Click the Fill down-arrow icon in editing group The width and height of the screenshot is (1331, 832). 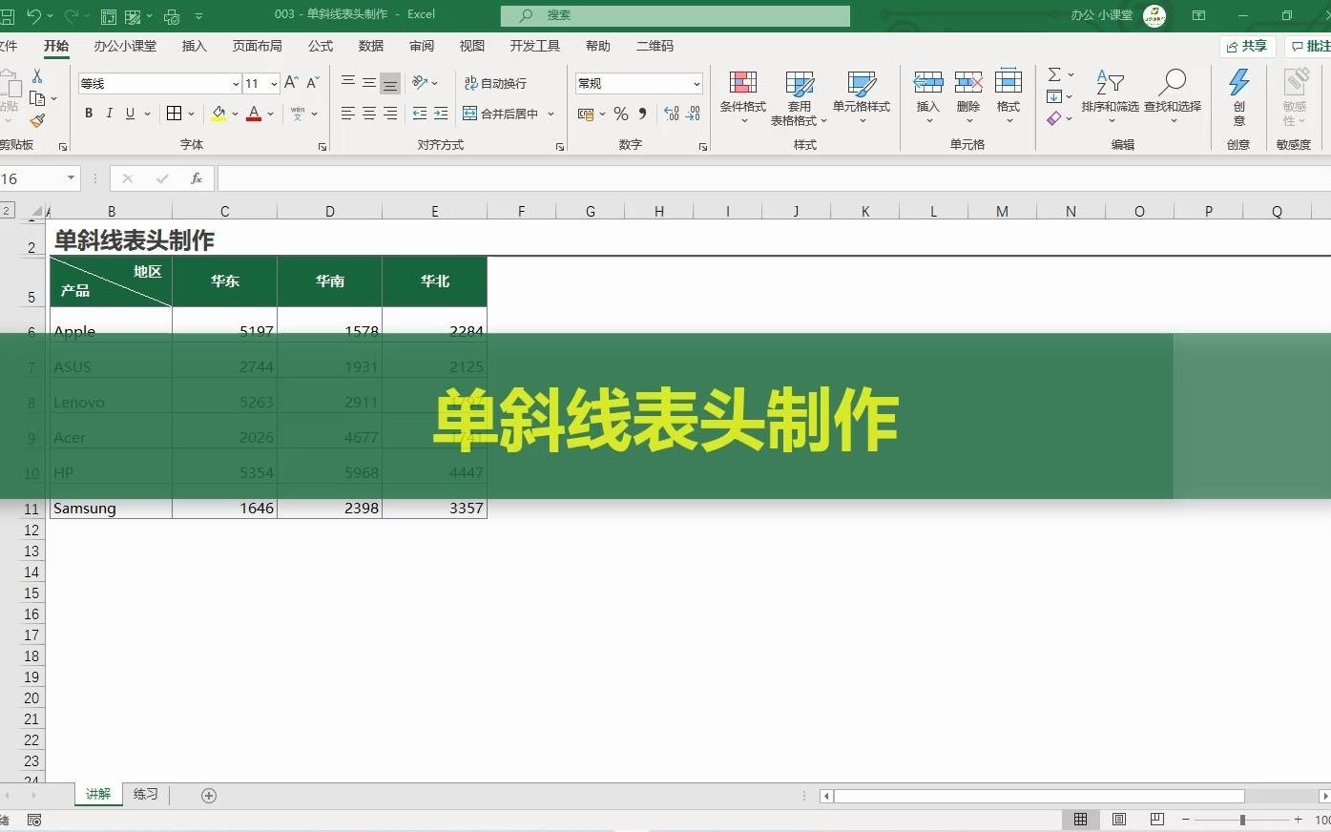[1054, 96]
